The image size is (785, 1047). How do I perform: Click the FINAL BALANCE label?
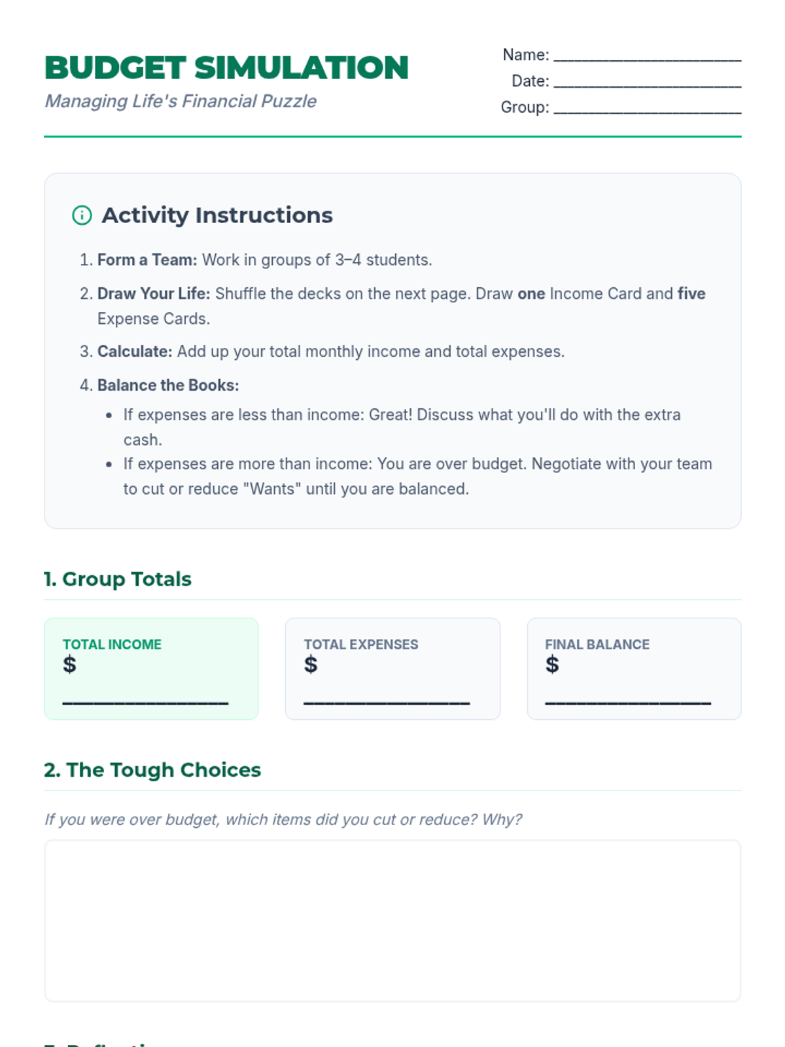(x=597, y=645)
